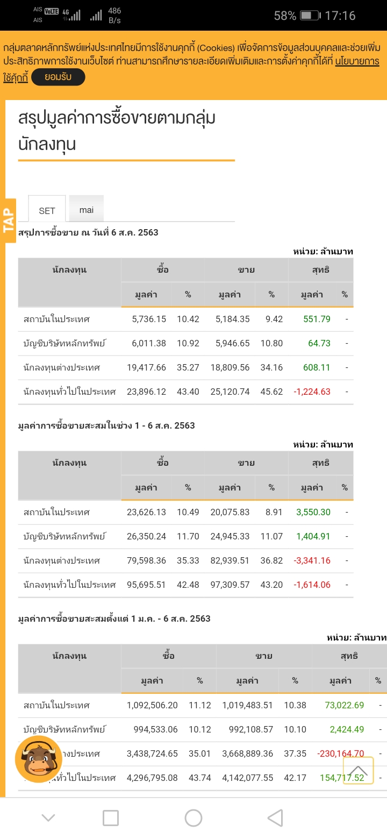Accept cookies with ยอมรับ button
This screenshot has height=839, width=387.
pos(59,77)
